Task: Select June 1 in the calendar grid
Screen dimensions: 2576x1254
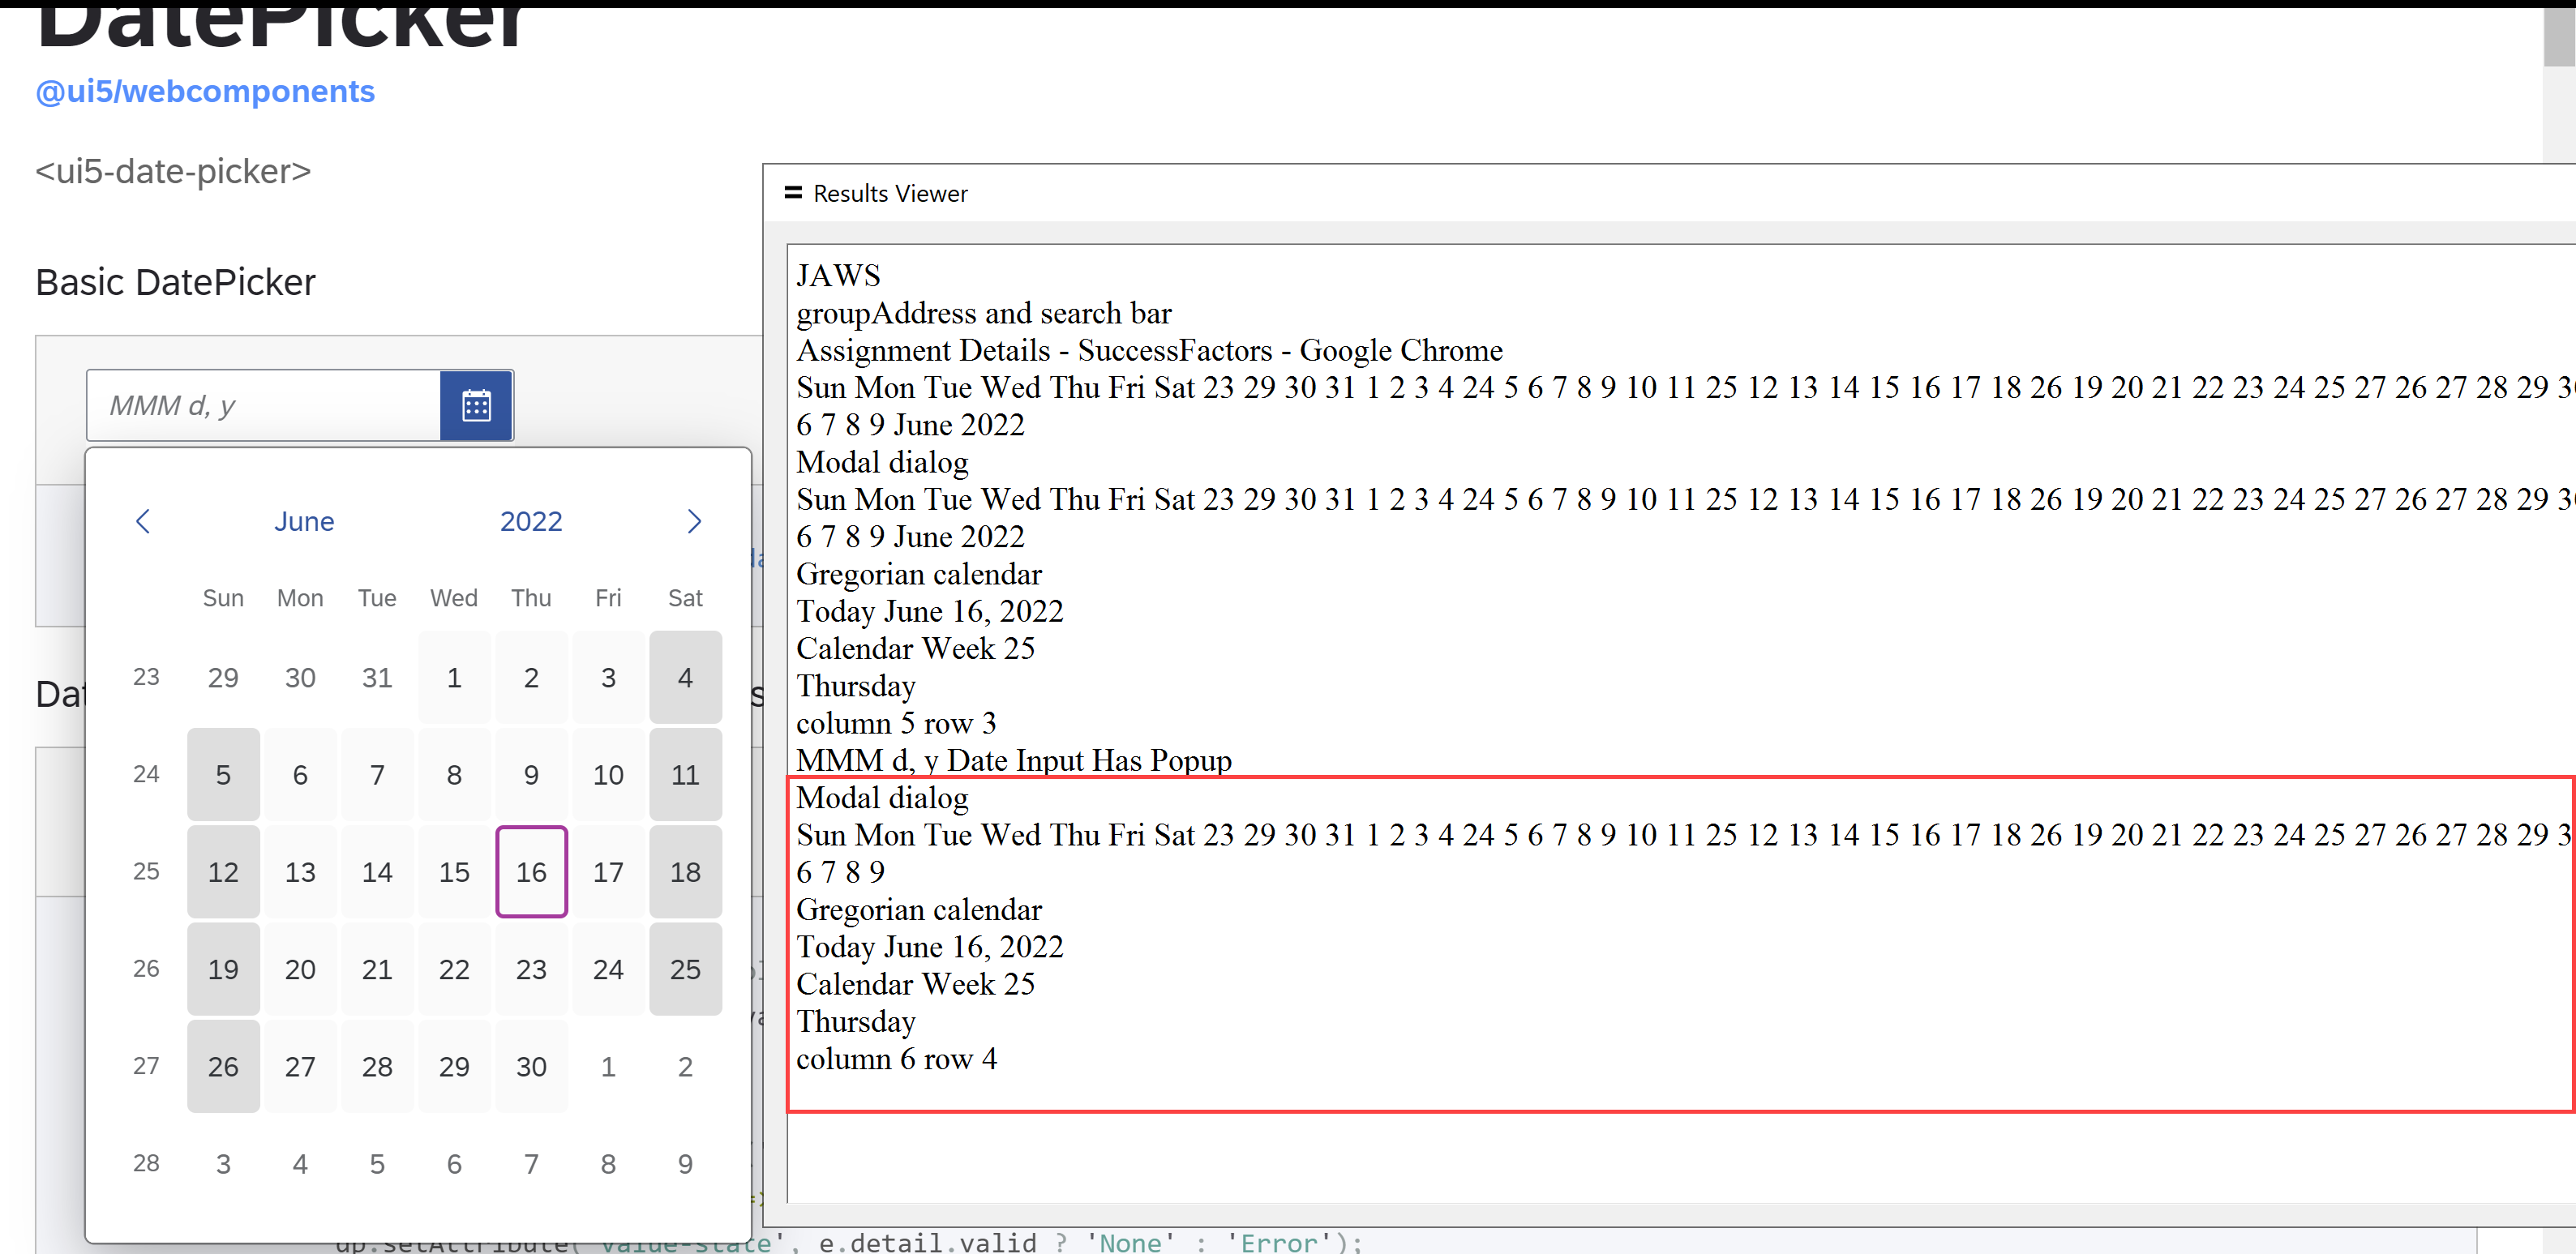Action: (454, 677)
